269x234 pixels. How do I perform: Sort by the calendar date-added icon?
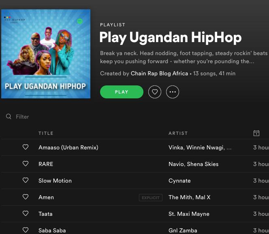[256, 133]
